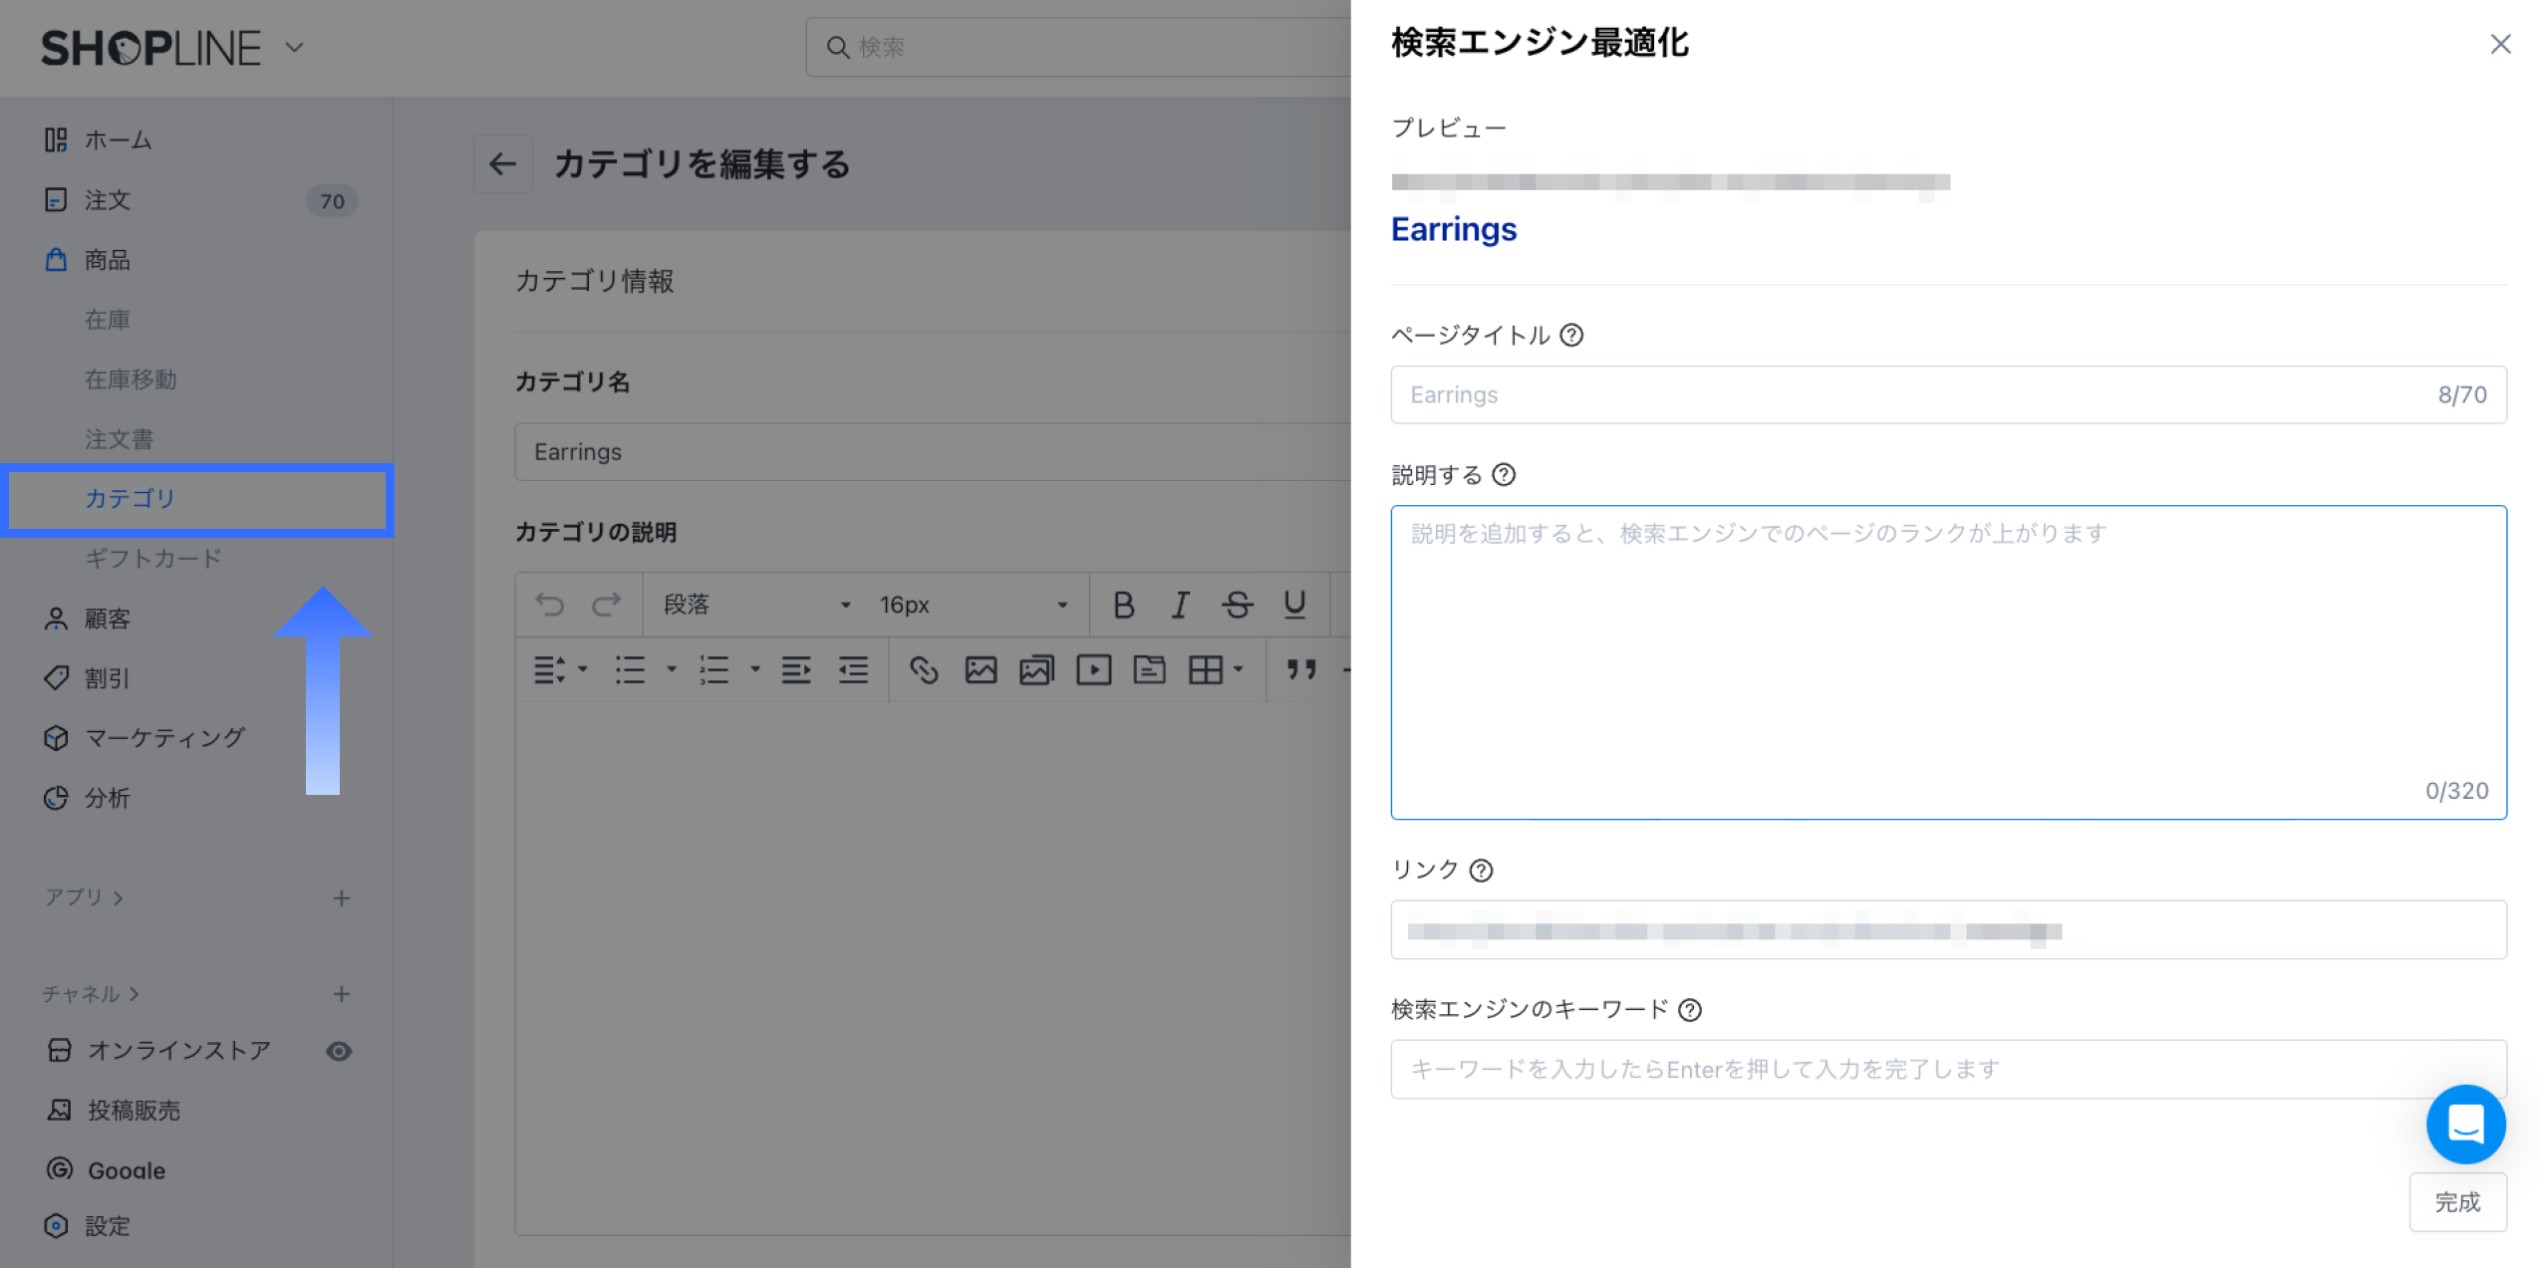Open 投稿販売 in the sidebar

click(134, 1111)
